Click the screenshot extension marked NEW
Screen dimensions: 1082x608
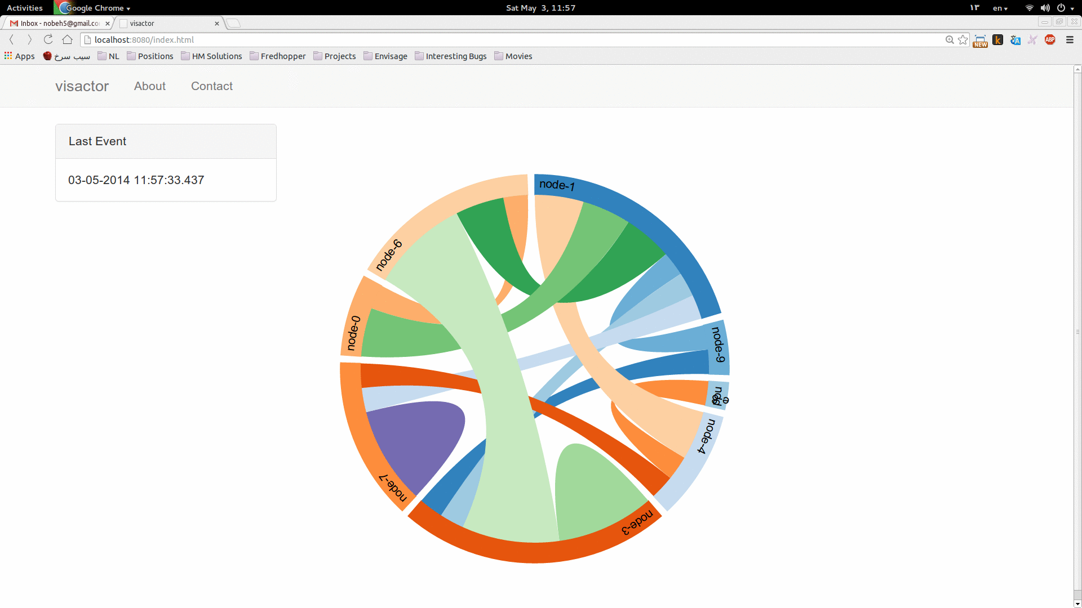click(x=980, y=41)
